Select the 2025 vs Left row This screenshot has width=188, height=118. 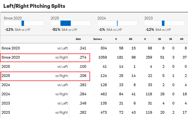(94, 66)
